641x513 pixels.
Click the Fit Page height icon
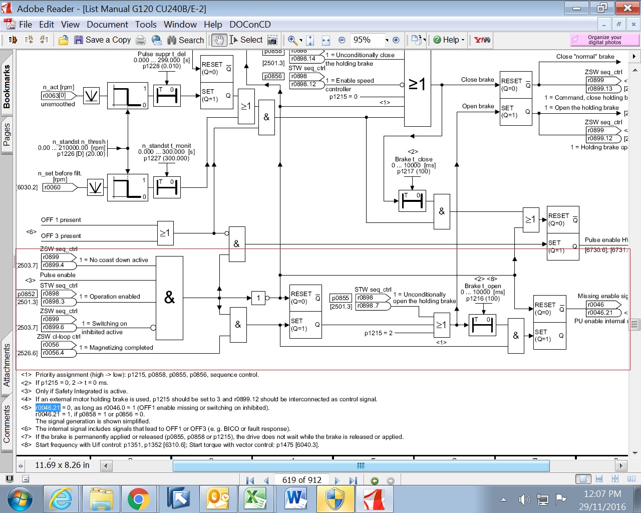pyautogui.click(x=310, y=40)
